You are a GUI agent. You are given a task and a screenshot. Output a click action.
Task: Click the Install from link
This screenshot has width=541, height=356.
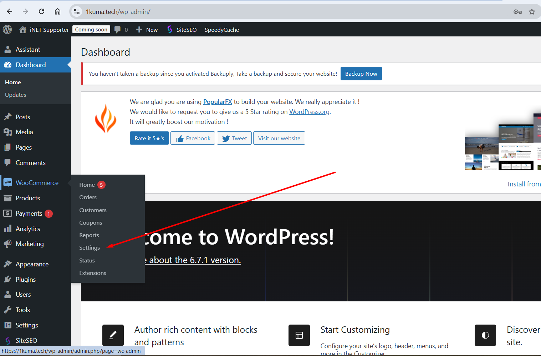[524, 184]
